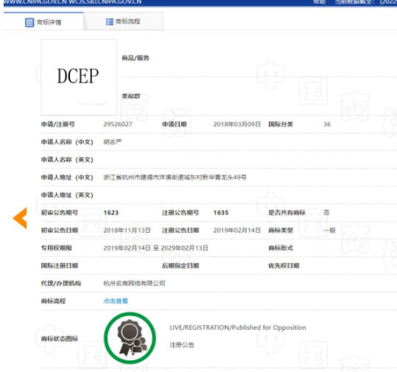This screenshot has width=397, height=372.
Task: Click the document icon on 商标详情 tab
Action: pyautogui.click(x=29, y=22)
